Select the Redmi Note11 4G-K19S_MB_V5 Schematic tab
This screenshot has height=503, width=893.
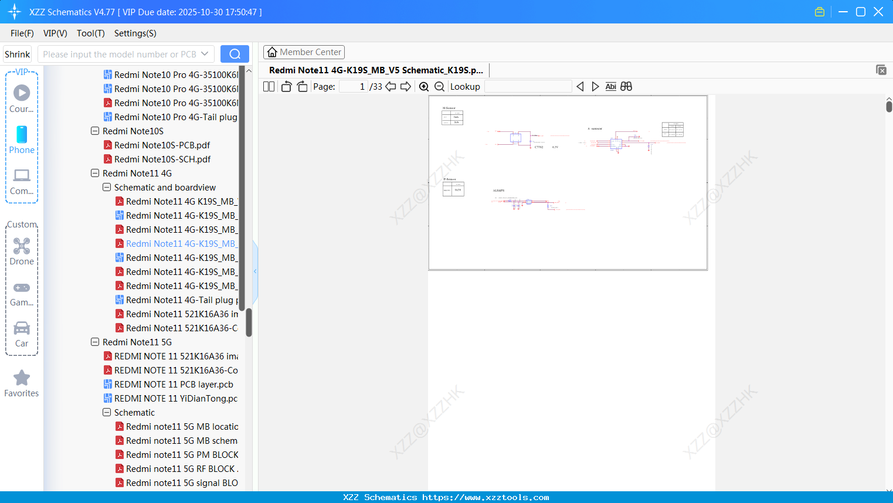(x=375, y=70)
